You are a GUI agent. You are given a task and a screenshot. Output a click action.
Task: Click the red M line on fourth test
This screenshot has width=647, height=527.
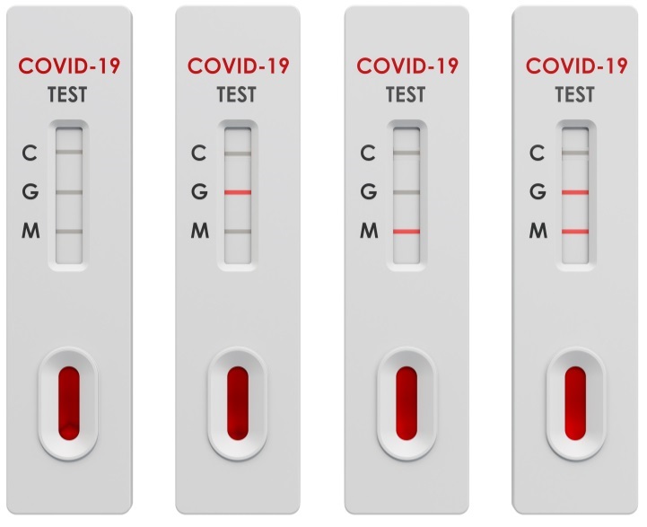[575, 232]
